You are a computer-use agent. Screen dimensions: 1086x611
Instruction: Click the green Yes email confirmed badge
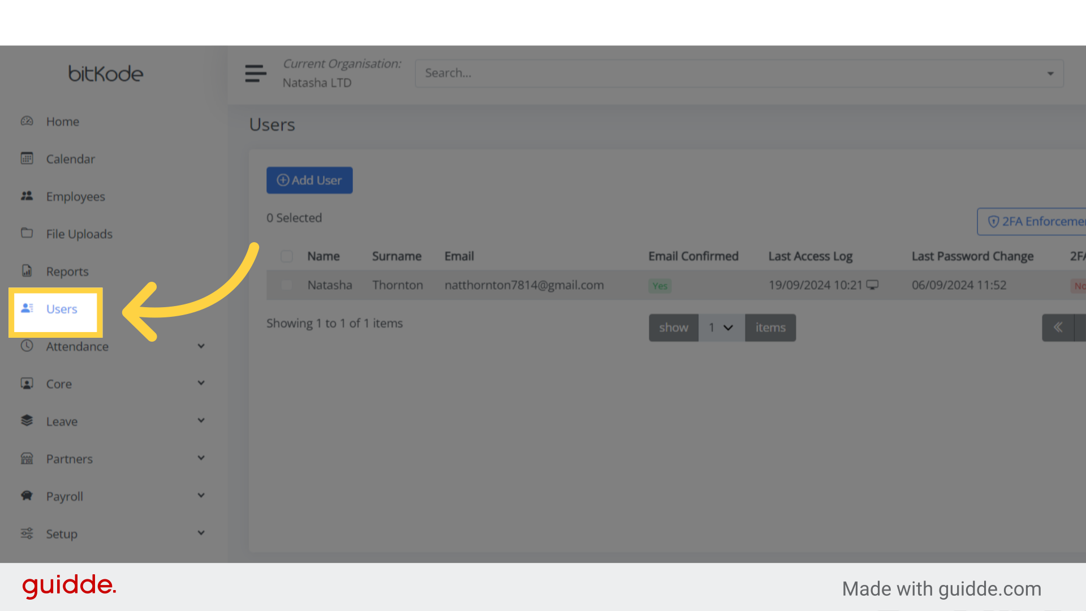(x=660, y=286)
